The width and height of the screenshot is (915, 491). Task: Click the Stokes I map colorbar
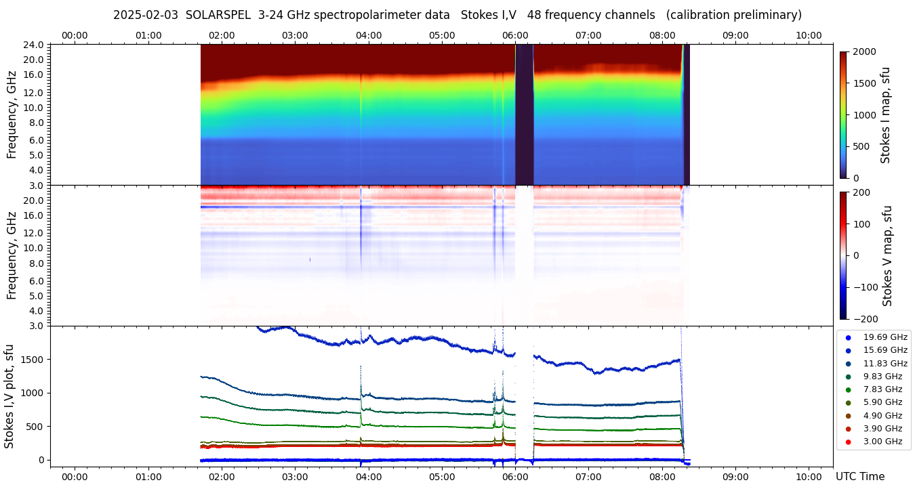point(843,114)
